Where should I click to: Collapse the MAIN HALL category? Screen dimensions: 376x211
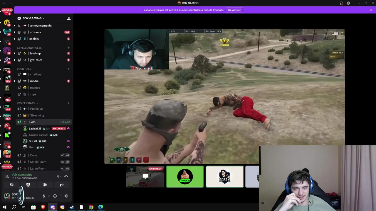[26, 69]
